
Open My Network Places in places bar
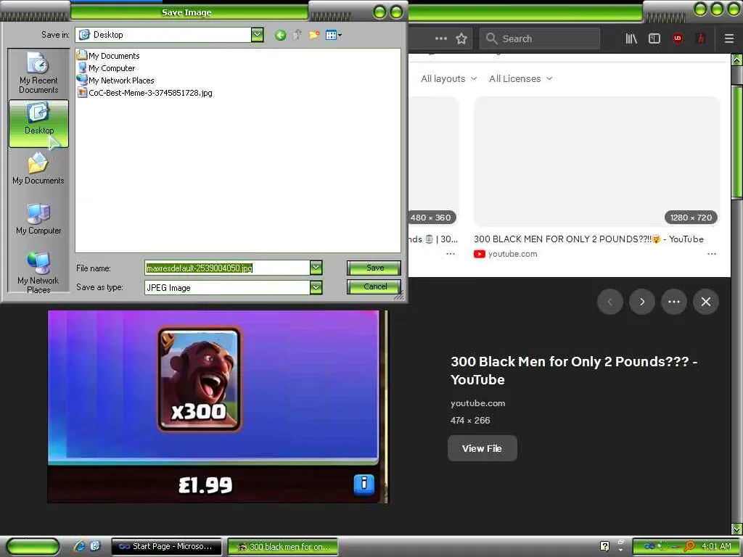38,271
